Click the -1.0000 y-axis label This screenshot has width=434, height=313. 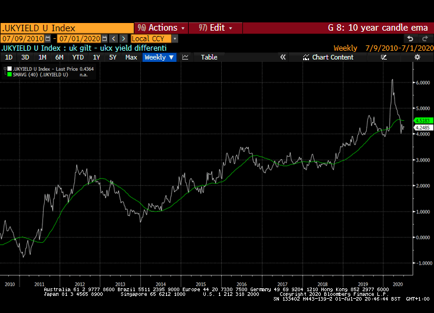[423, 263]
